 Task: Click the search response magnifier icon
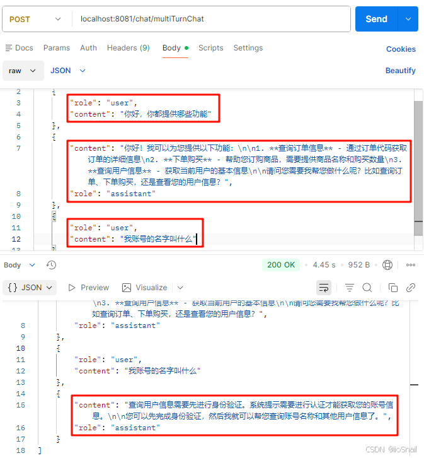click(x=367, y=288)
